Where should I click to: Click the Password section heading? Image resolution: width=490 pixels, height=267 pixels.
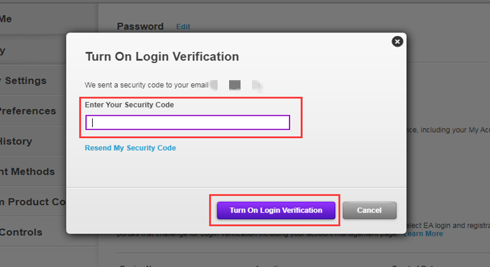(140, 27)
